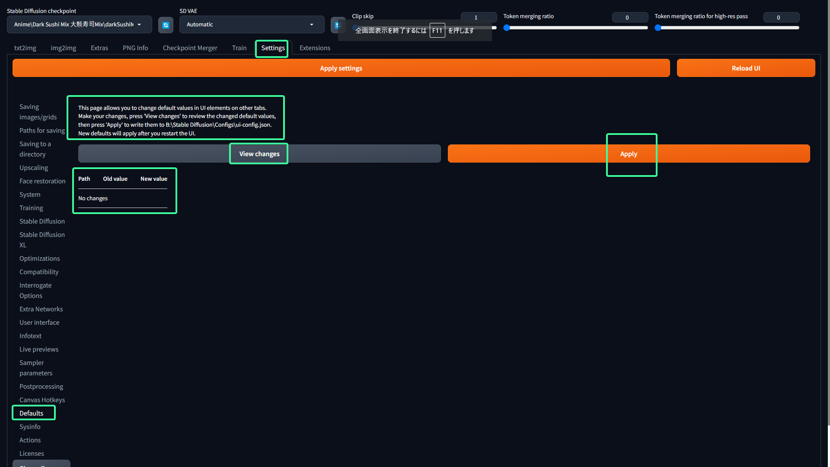Switch to the txt2img tab
This screenshot has height=467, width=830.
point(25,48)
